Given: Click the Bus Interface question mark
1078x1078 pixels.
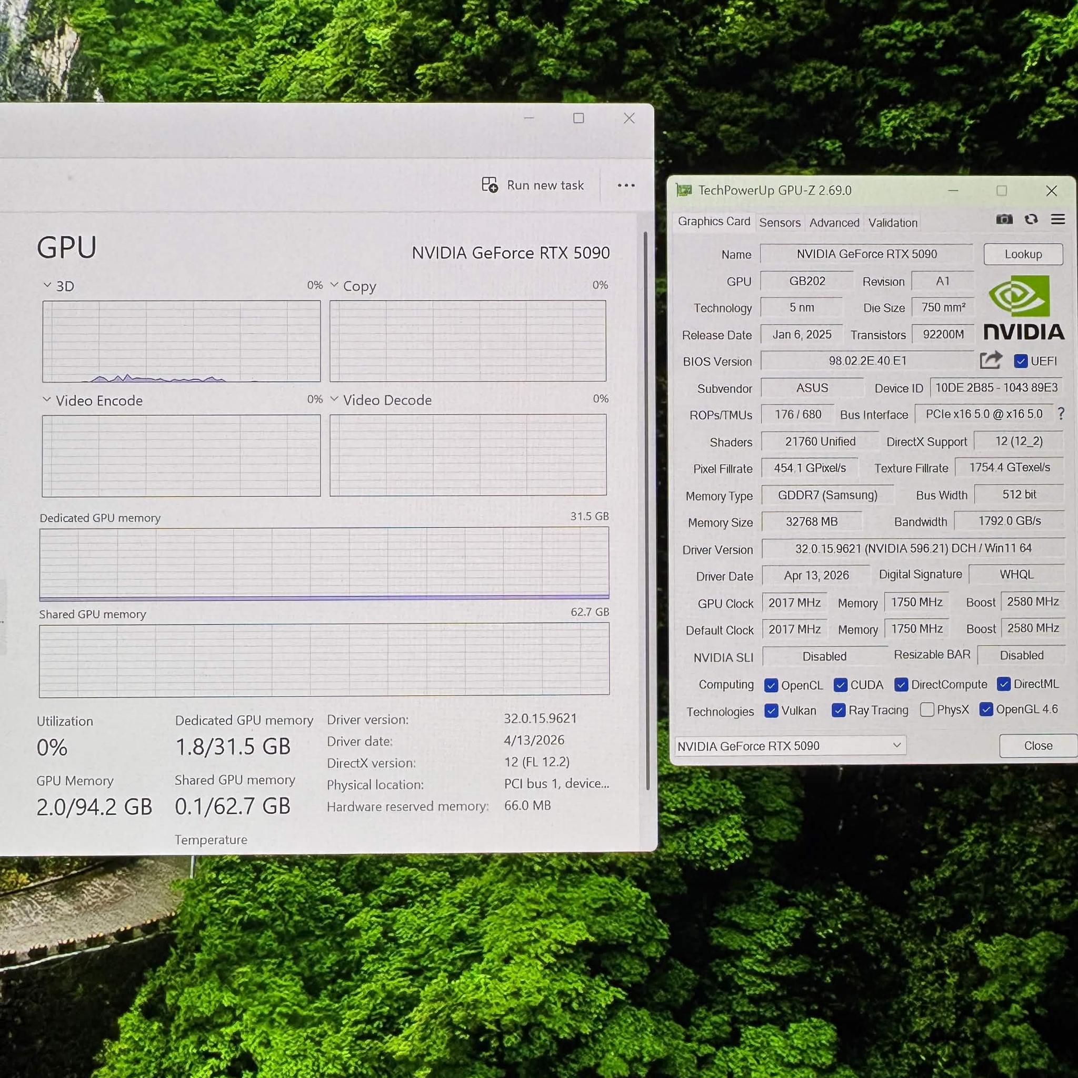Looking at the screenshot, I should click(x=1061, y=413).
